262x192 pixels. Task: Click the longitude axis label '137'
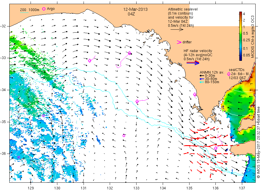[242, 188]
